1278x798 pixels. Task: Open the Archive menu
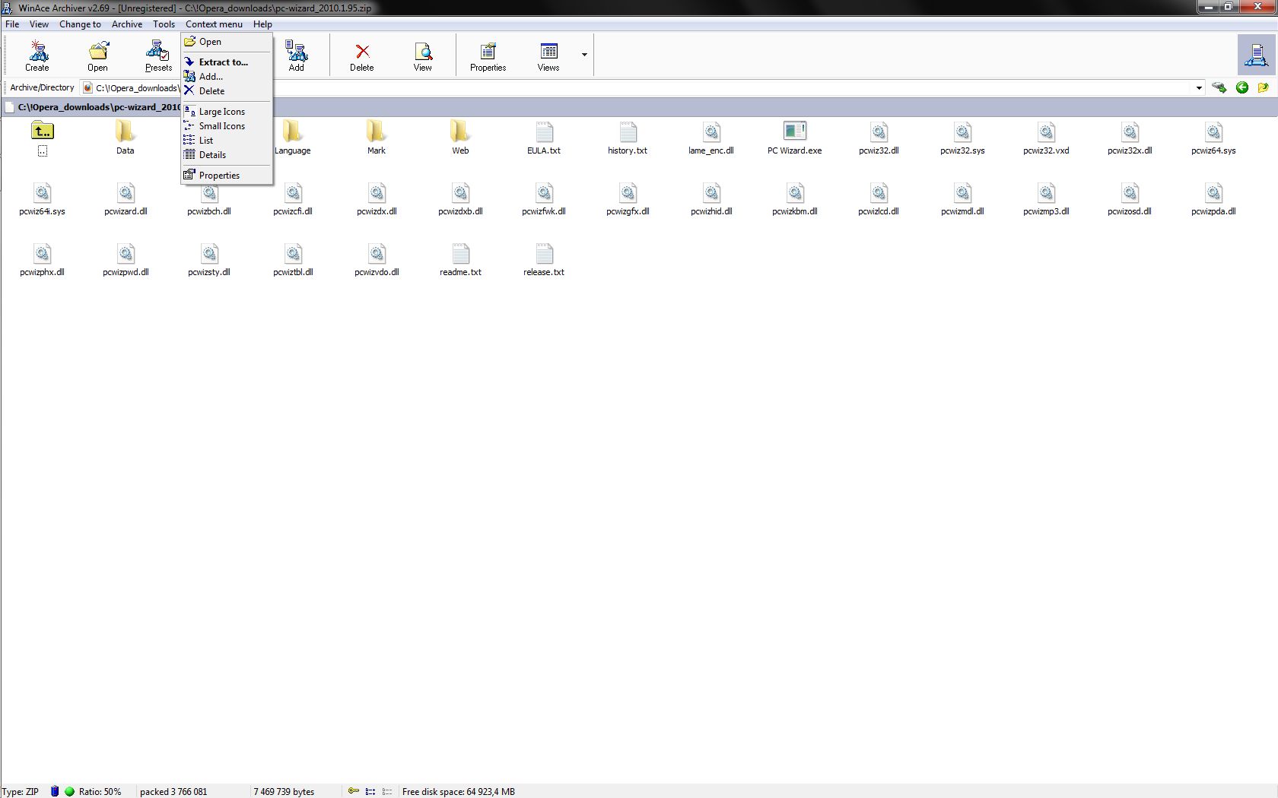click(x=127, y=24)
